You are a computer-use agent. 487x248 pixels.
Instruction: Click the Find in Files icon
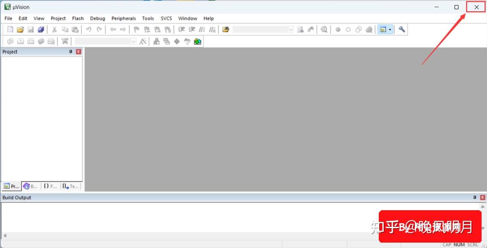(226, 29)
